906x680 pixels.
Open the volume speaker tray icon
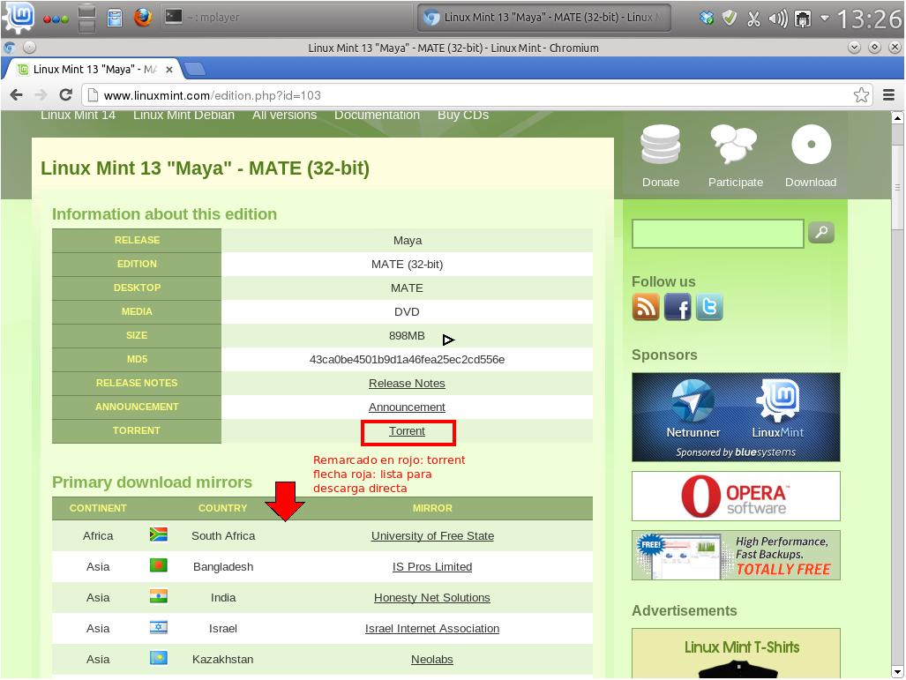coord(778,19)
